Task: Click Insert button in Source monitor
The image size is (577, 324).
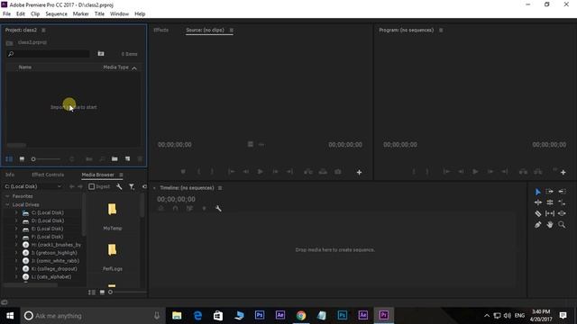Action: [308, 172]
